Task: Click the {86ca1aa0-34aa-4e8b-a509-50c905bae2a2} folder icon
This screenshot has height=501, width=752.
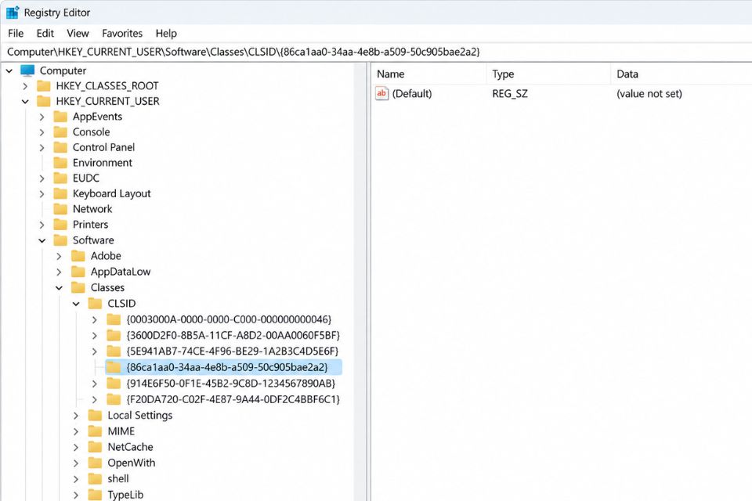Action: tap(113, 367)
